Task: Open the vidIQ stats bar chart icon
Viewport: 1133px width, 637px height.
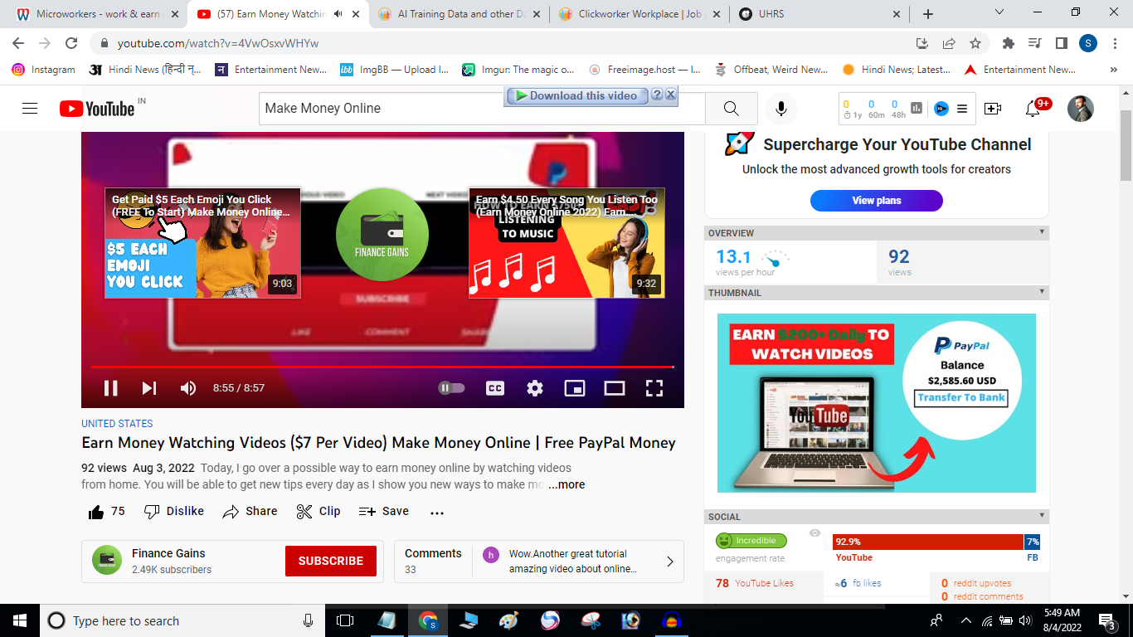Action: click(x=917, y=108)
